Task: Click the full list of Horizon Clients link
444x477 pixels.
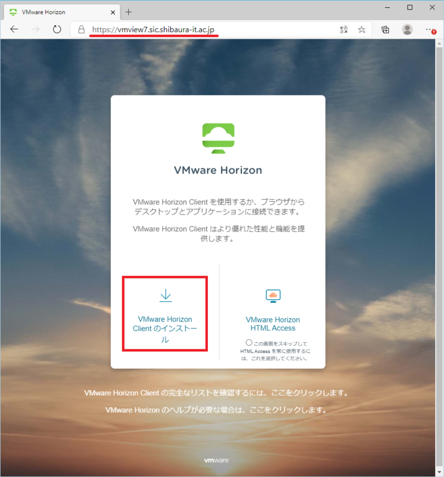Action: (216, 393)
